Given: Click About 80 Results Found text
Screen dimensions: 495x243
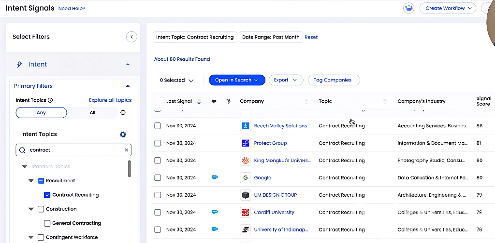Looking at the screenshot, I should coord(182,59).
